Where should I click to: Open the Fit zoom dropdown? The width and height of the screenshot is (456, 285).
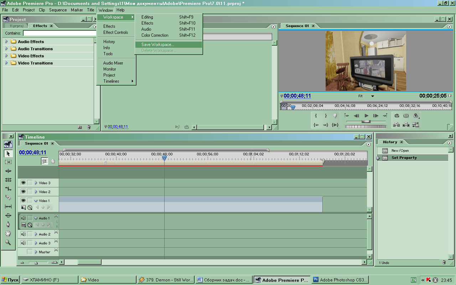pos(373,96)
